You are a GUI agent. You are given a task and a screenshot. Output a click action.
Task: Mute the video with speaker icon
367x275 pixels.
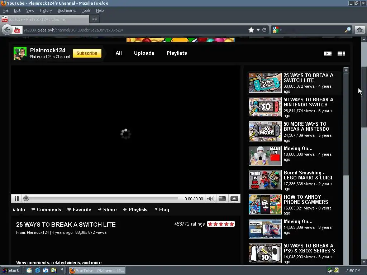210,198
